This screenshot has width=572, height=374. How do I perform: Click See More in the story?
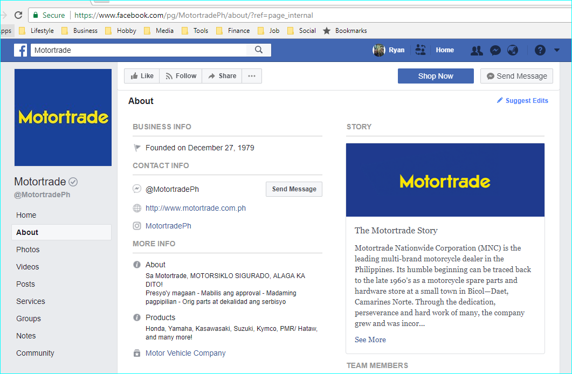(370, 340)
